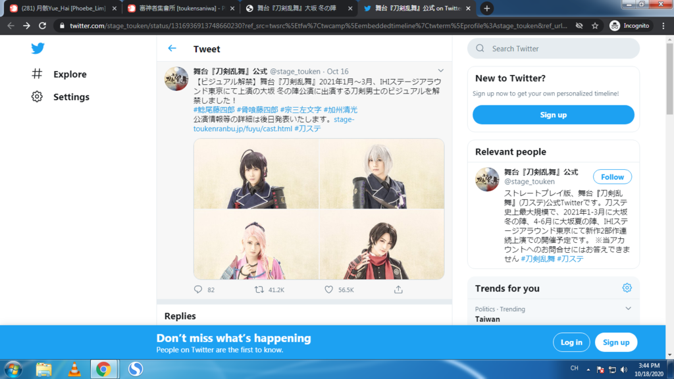Click the browser forward arrow

click(26, 26)
